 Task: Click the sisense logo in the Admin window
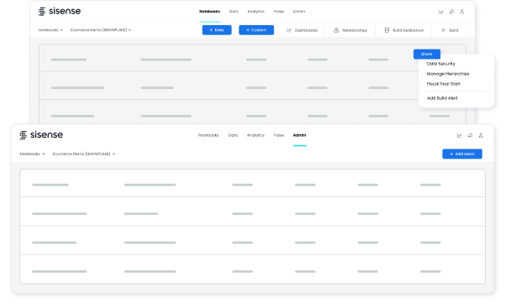(x=41, y=135)
